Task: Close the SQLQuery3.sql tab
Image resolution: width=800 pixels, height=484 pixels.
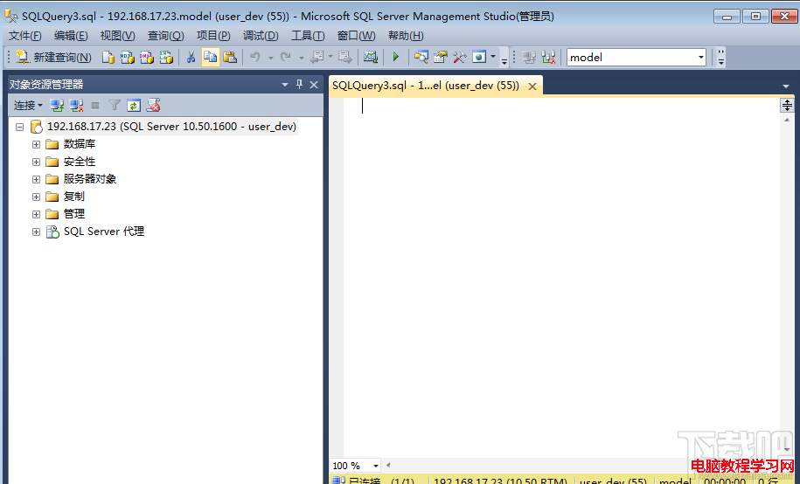Action: click(532, 86)
